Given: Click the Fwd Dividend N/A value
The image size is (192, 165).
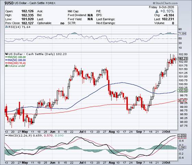Looking at the screenshot, I should click(90, 15).
